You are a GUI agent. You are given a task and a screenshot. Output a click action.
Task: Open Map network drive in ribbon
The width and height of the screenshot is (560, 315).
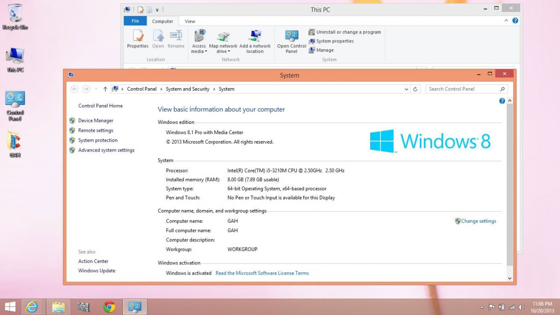pyautogui.click(x=223, y=42)
